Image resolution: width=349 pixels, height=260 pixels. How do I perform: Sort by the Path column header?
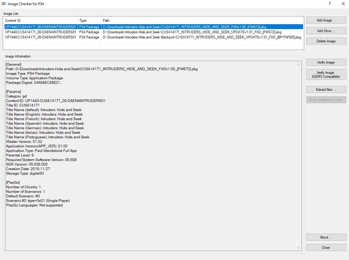202,21
